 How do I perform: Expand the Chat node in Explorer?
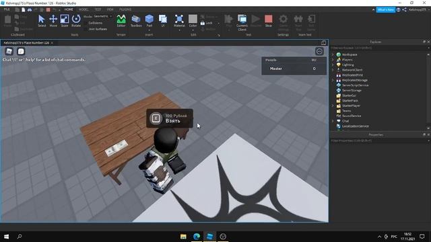(333, 121)
